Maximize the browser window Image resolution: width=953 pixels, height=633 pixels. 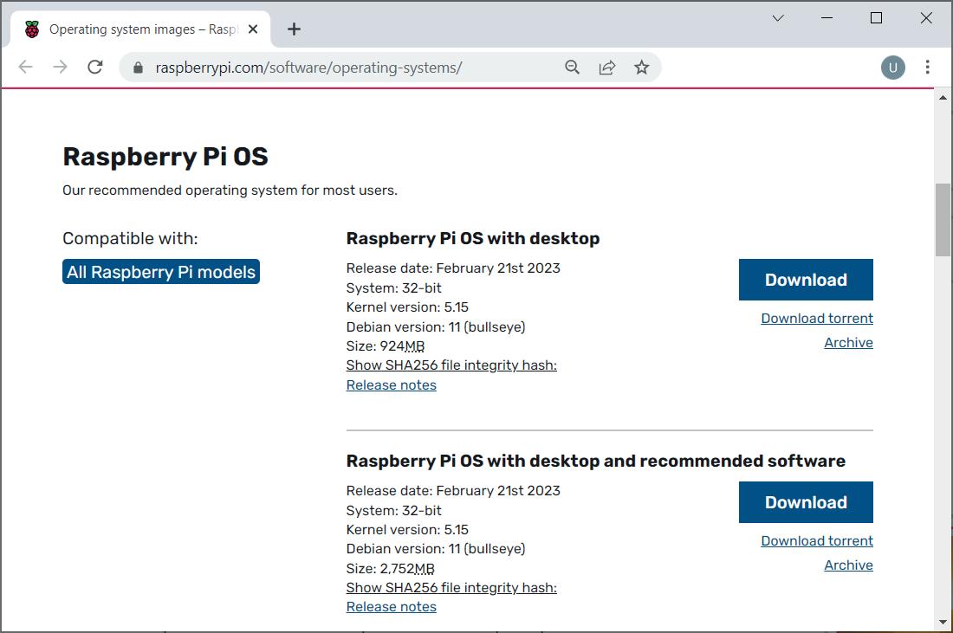point(876,18)
